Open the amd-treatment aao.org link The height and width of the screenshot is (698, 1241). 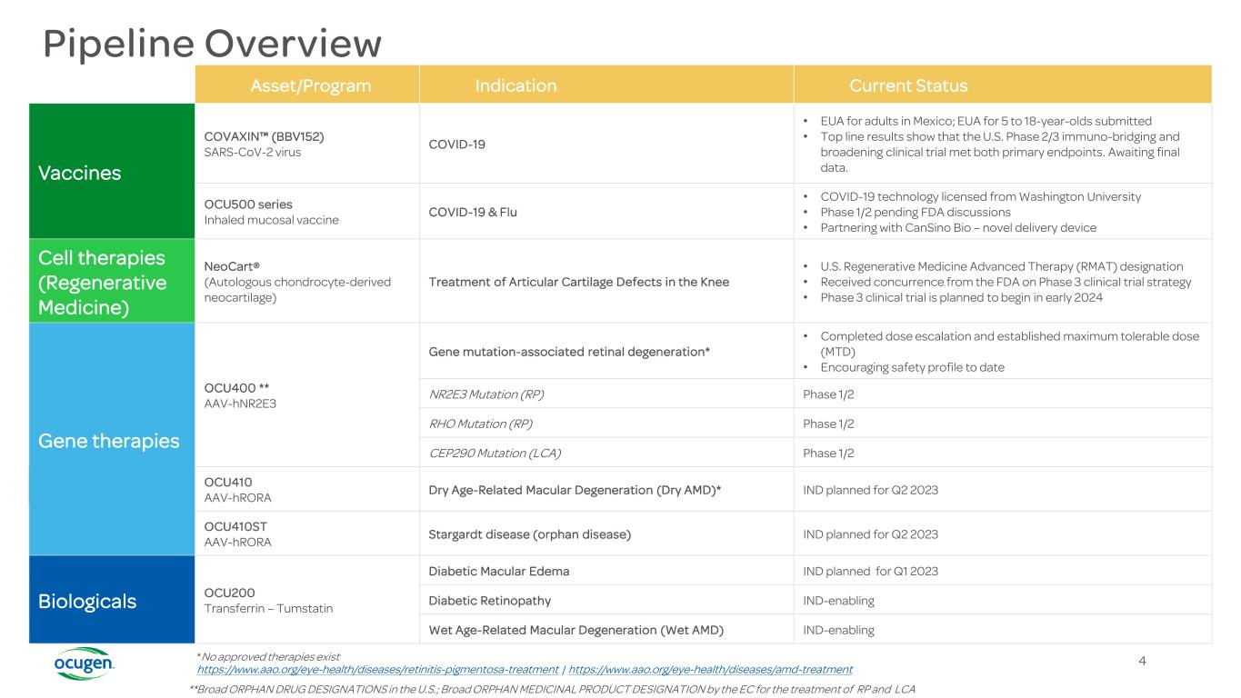click(x=710, y=669)
